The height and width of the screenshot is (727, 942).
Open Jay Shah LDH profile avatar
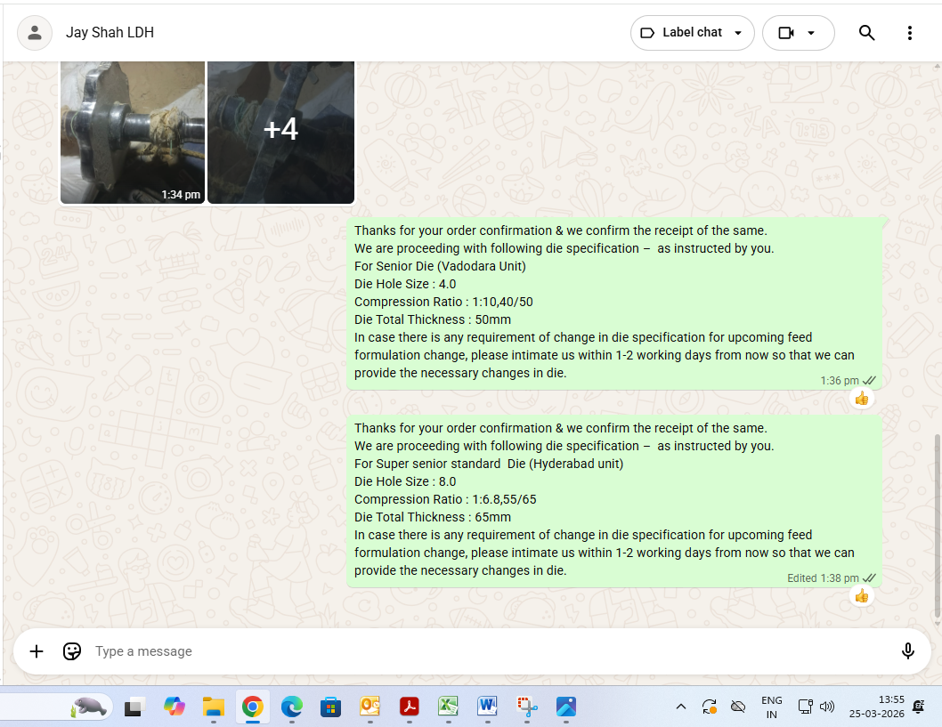click(35, 33)
